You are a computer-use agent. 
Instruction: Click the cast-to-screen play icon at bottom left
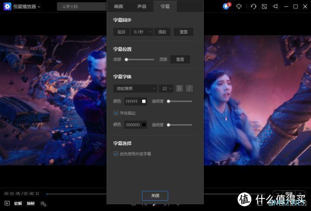coord(7,203)
